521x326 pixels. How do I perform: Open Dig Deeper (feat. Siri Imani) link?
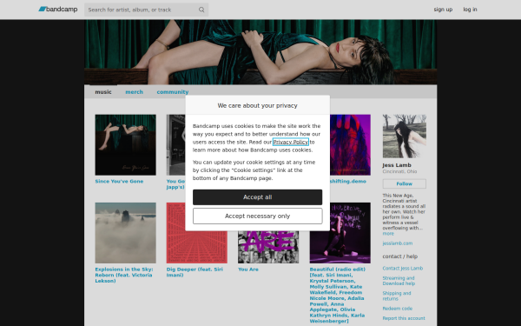pyautogui.click(x=195, y=272)
